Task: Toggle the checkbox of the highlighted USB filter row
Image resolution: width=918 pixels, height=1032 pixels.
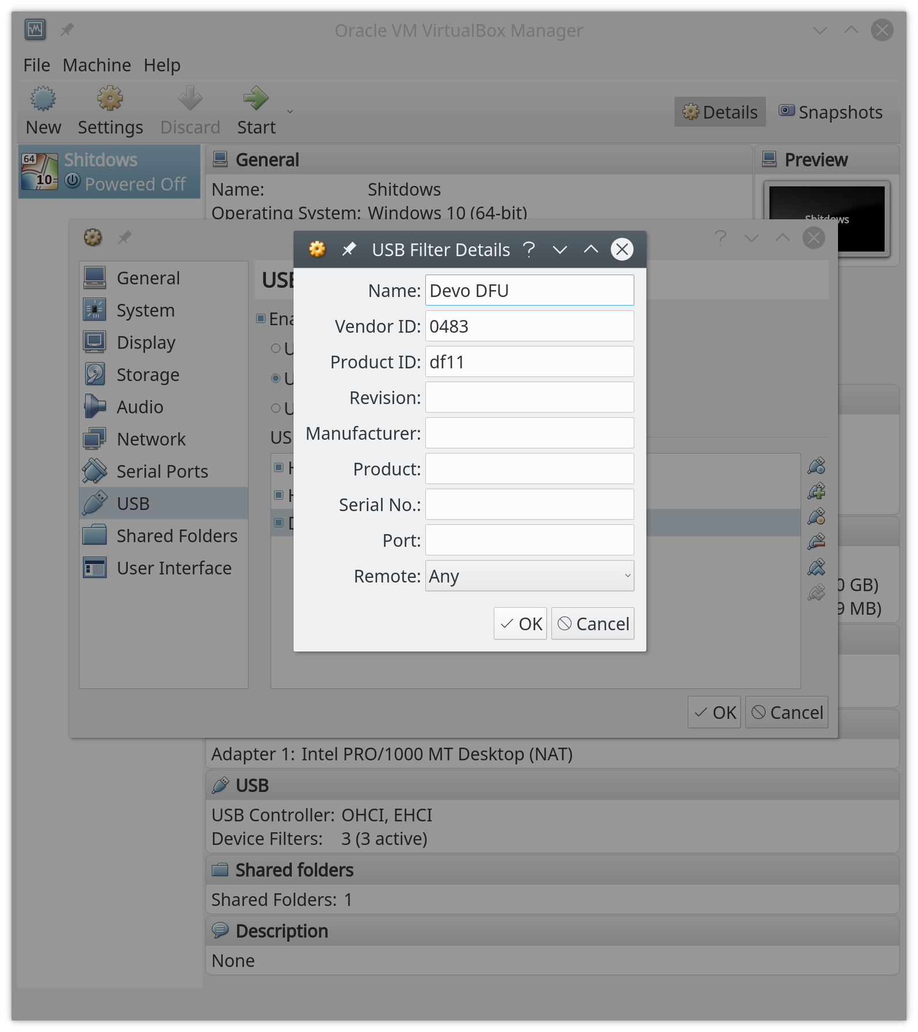Action: (279, 523)
